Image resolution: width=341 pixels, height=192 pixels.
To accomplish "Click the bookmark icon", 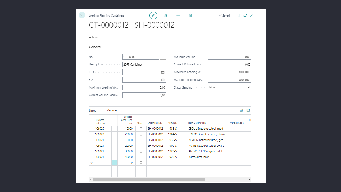I will click(239, 15).
